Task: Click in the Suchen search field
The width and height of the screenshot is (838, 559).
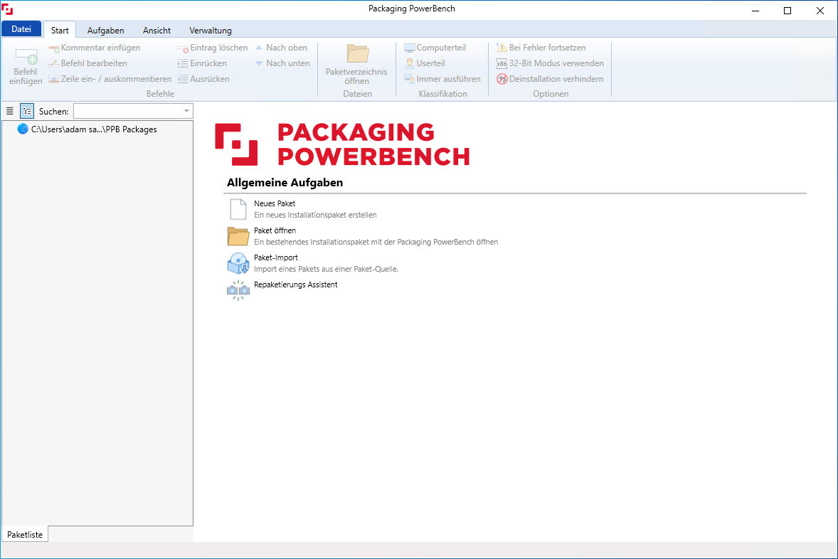Action: coord(127,111)
